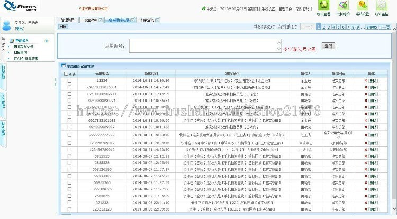This screenshot has width=397, height=219.
Task: Switch to the second tab next to 管理首页
Action: (x=91, y=20)
